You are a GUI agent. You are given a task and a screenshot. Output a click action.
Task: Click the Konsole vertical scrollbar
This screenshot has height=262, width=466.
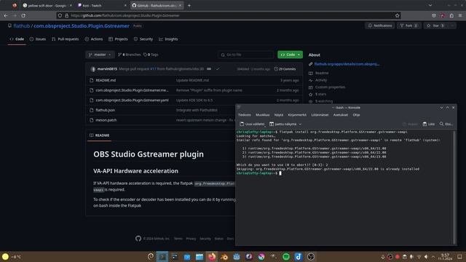coord(454,188)
